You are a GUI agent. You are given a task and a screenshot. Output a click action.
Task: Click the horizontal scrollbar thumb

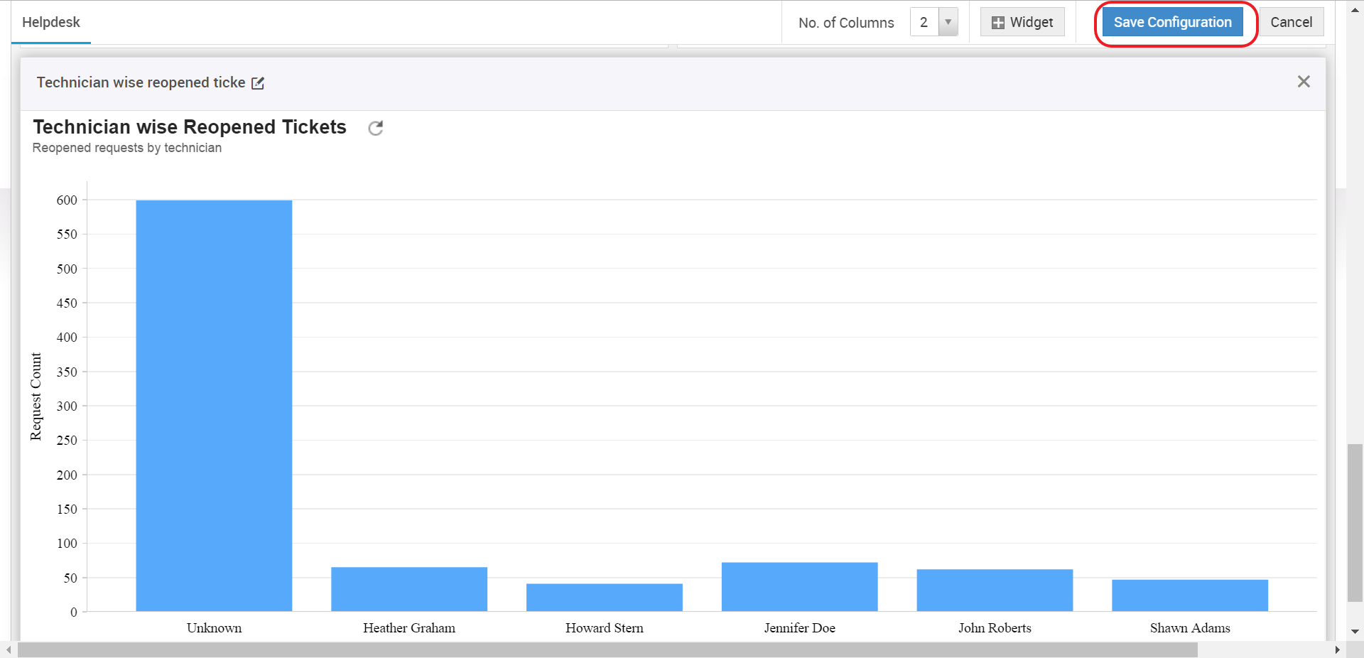607,649
